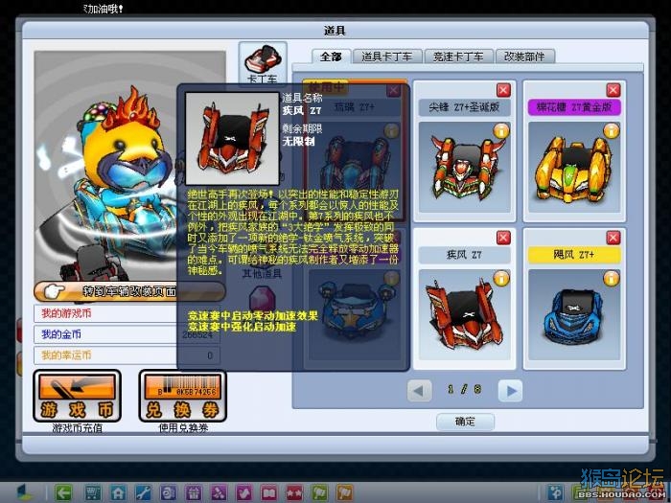The image size is (671, 503).
Task: Go to the next inventory page
Action: click(x=511, y=391)
